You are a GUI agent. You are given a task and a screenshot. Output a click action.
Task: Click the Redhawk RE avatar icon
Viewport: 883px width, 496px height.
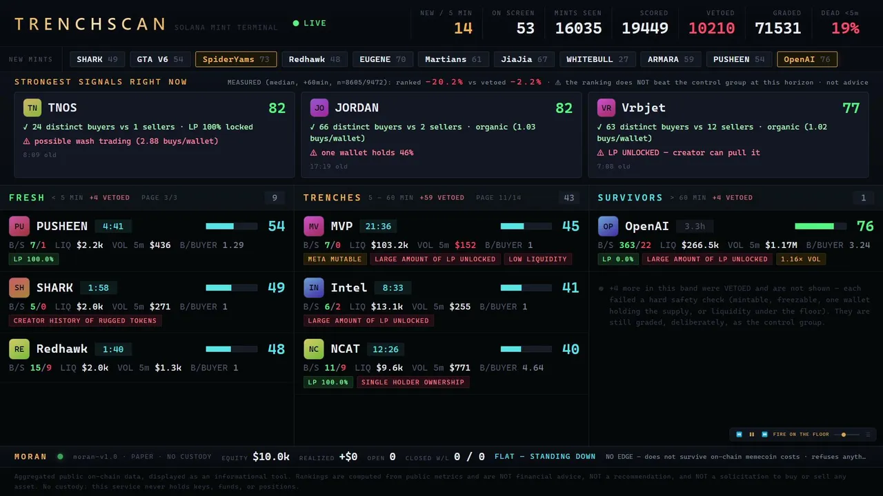19,349
